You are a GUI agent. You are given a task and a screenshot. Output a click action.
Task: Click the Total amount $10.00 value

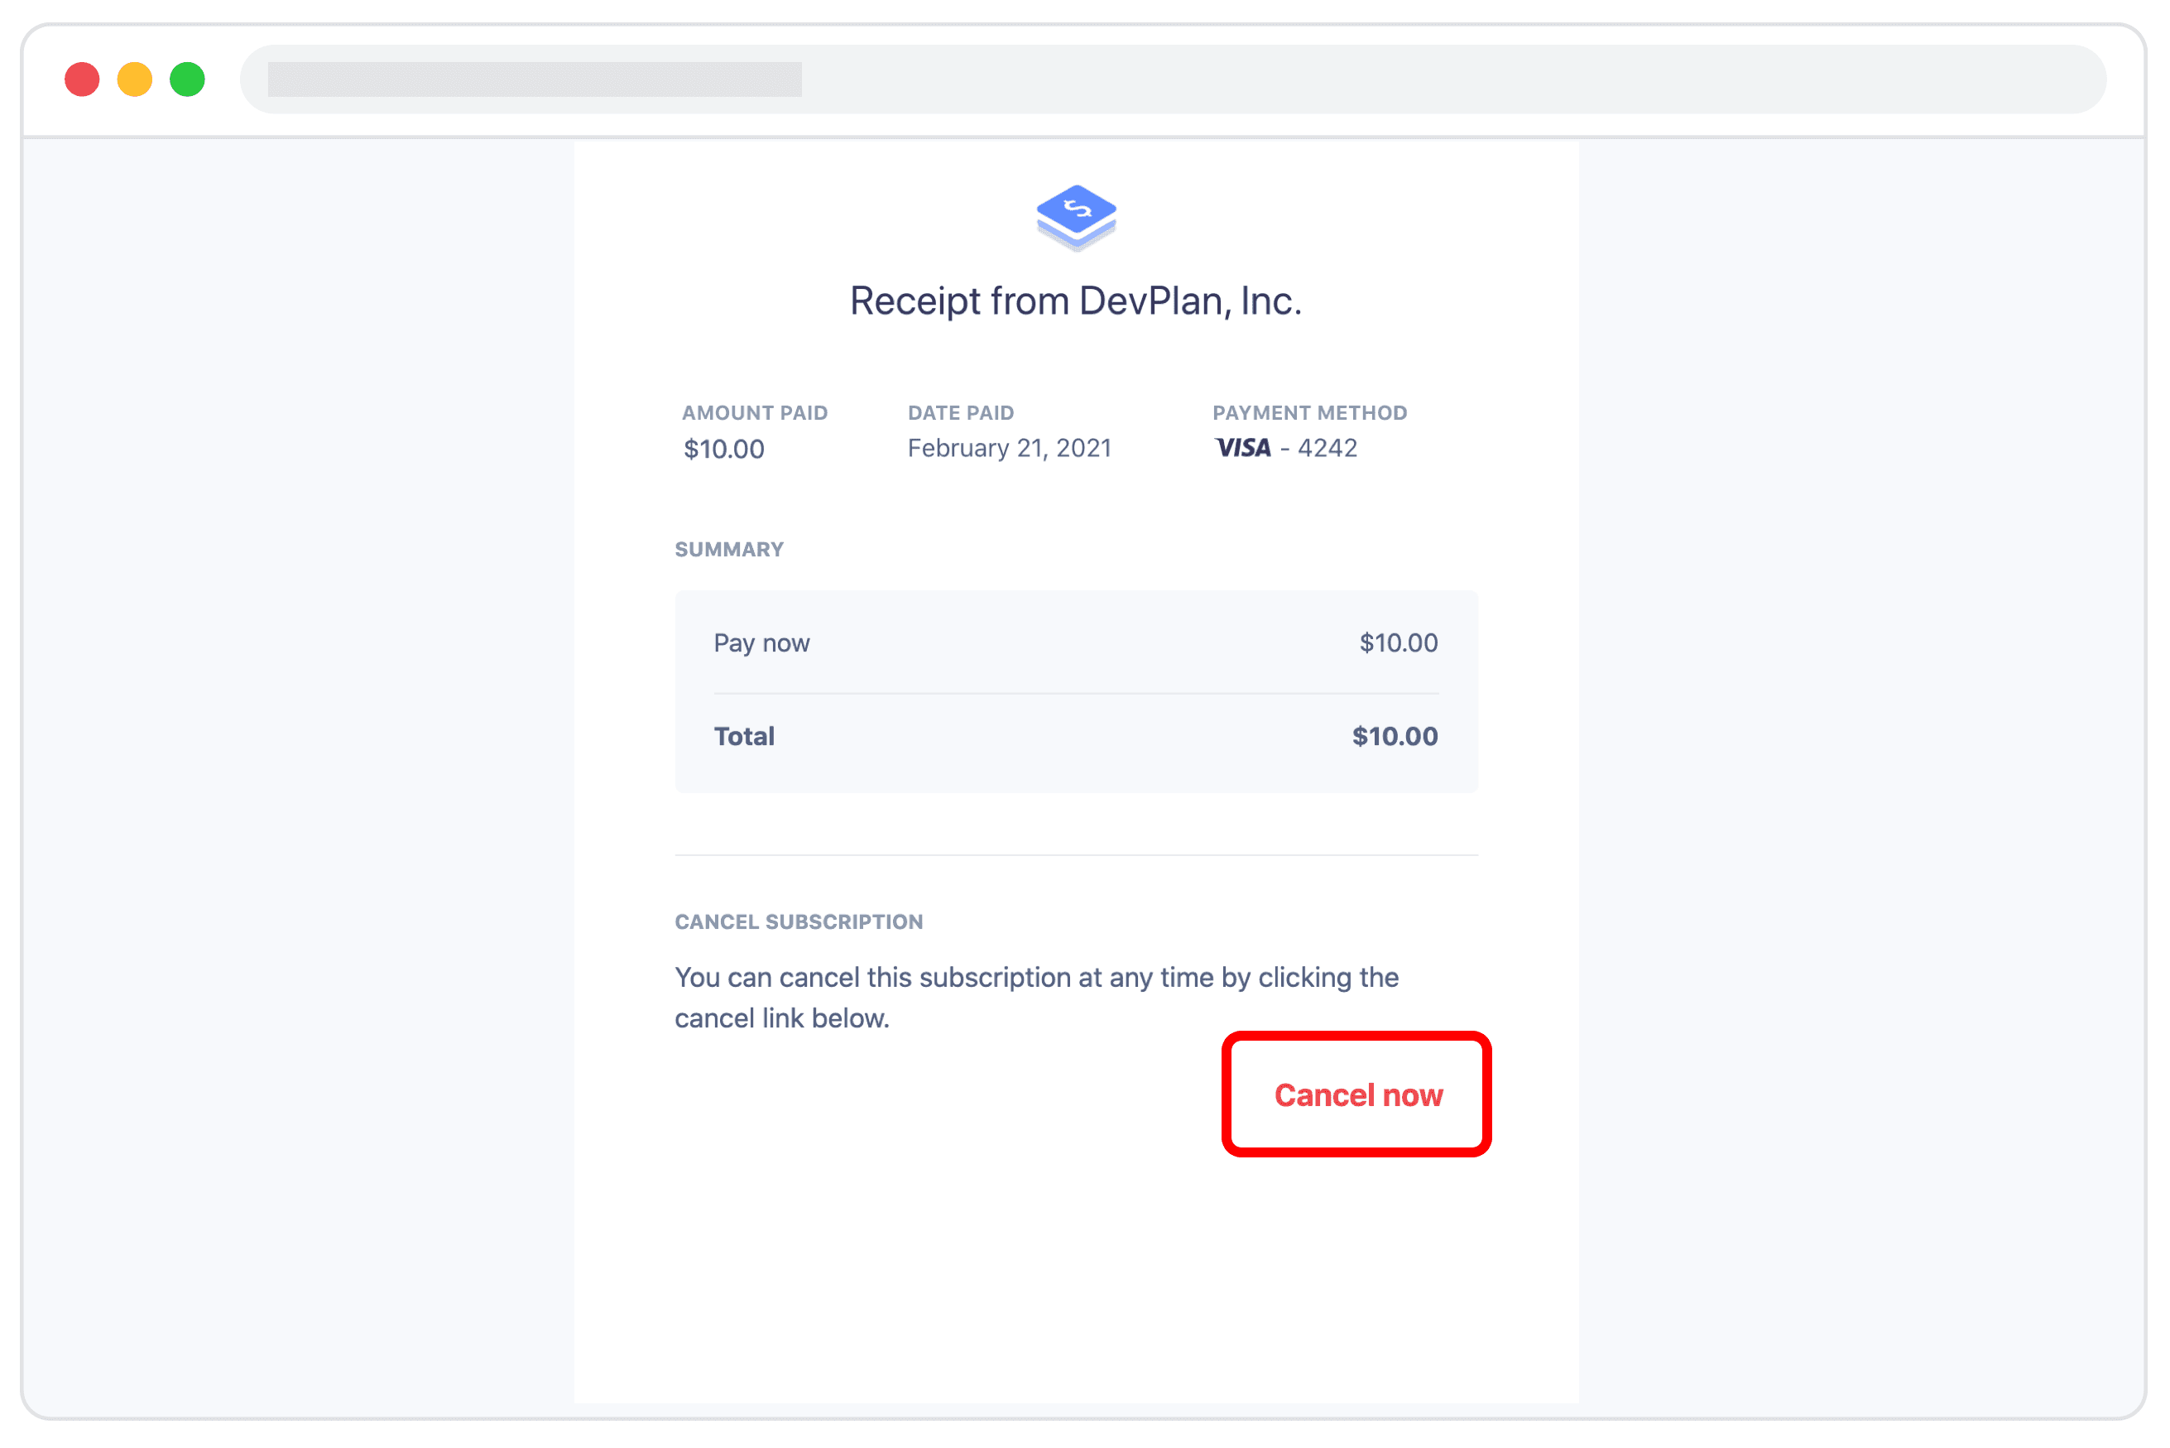(x=1394, y=736)
